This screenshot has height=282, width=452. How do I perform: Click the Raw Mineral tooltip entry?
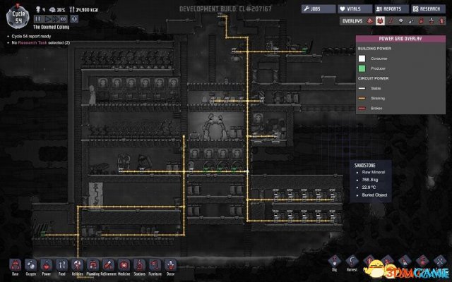click(x=374, y=172)
